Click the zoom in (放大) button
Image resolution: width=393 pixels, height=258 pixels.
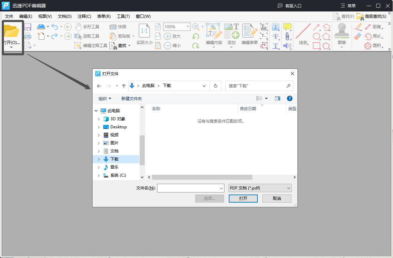coord(172,36)
